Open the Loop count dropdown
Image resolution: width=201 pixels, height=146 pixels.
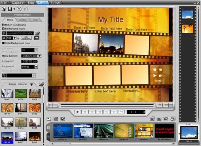pyautogui.click(x=36, y=67)
